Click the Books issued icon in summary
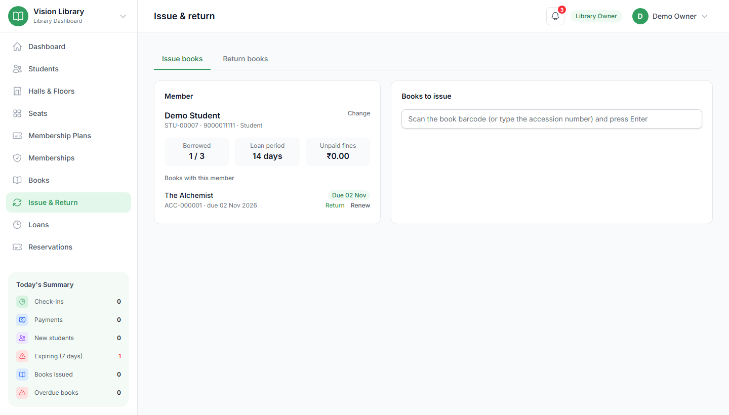Viewport: 729px width, 415px height. pos(22,375)
